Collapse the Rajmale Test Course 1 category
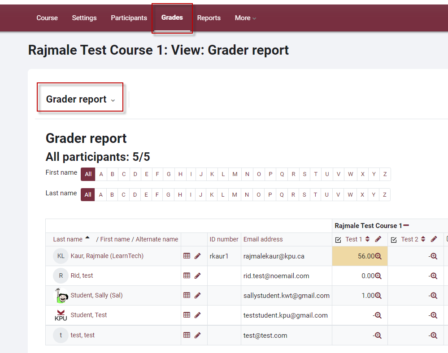Viewport: 448px width, 353px height. click(406, 225)
